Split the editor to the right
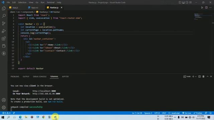The width and height of the screenshot is (214, 120). pyautogui.click(x=206, y=8)
